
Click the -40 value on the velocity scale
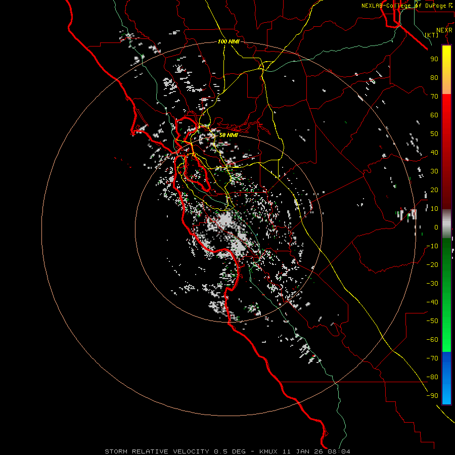pyautogui.click(x=432, y=302)
